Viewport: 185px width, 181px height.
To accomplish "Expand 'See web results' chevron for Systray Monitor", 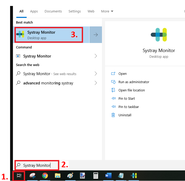I will (x=96, y=74).
